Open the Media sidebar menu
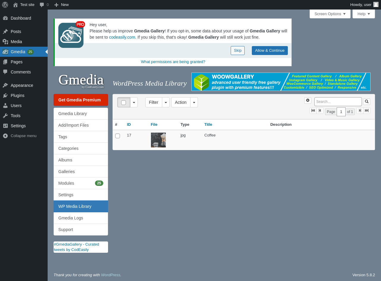 24,42
